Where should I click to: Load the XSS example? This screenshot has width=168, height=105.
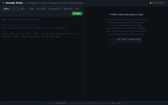click(77, 9)
